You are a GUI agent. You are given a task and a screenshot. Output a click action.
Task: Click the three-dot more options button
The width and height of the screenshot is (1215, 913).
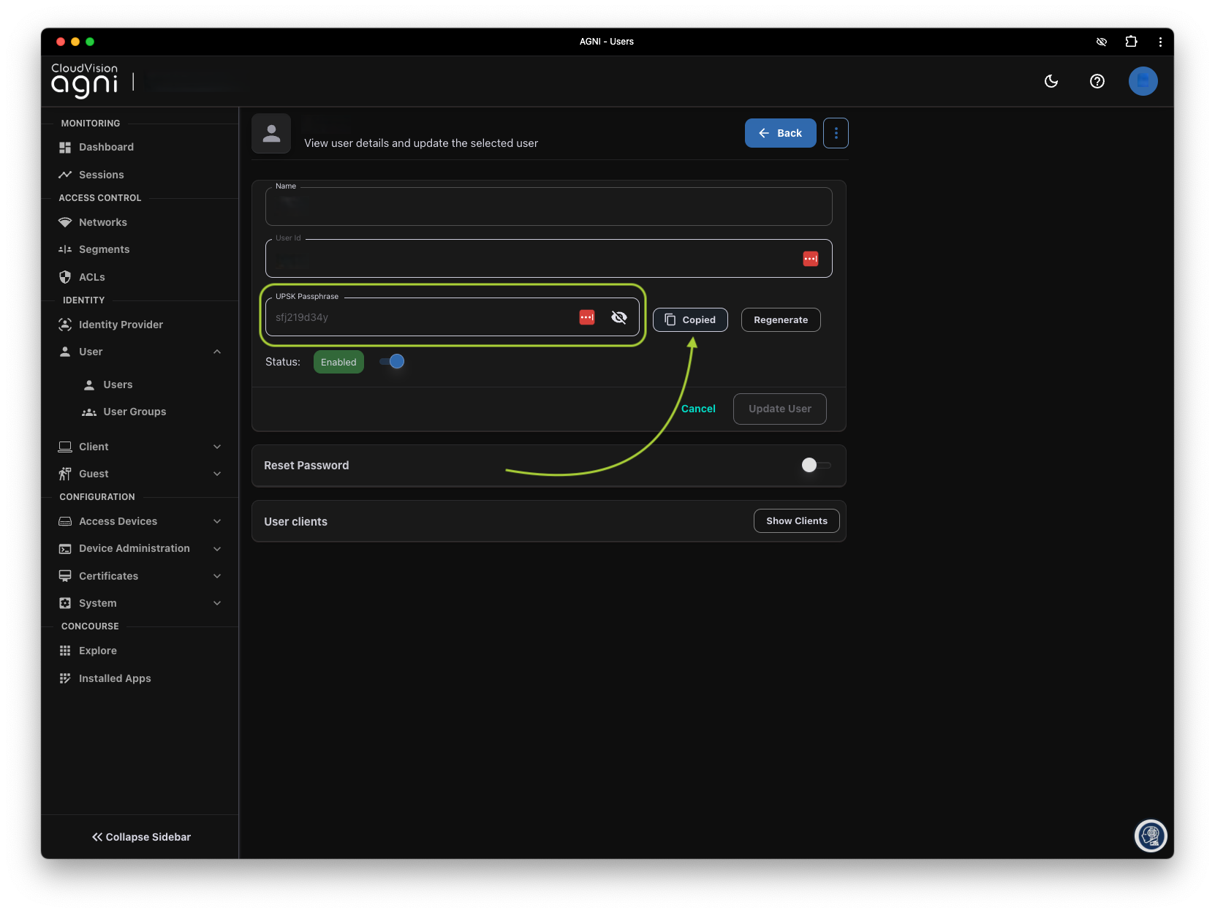(x=836, y=133)
